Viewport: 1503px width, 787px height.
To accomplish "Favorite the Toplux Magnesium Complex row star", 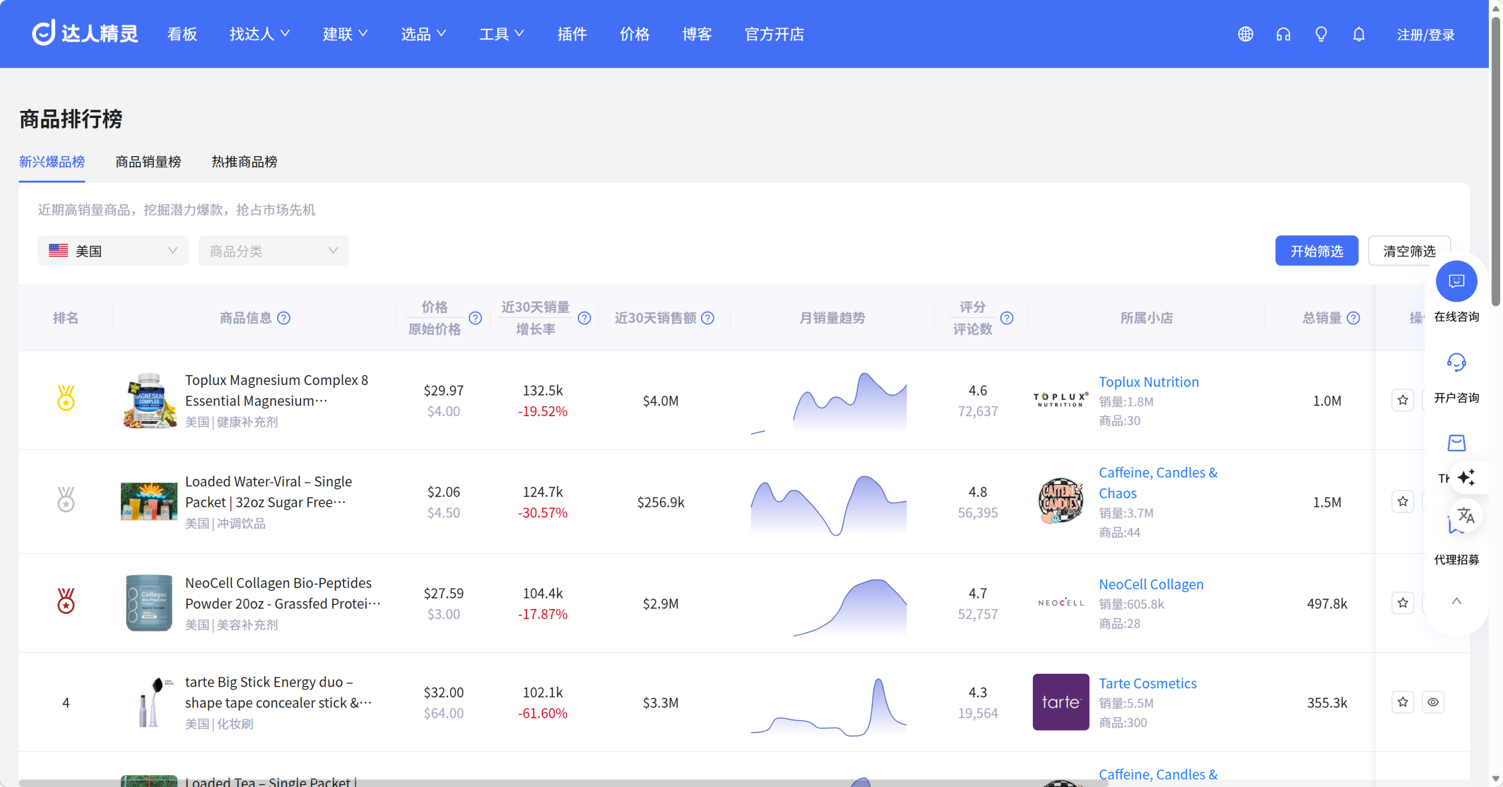I will [1403, 400].
